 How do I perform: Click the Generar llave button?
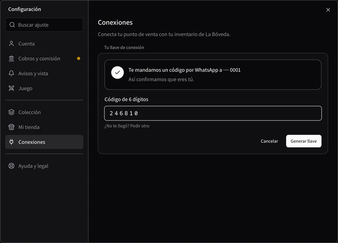304,141
